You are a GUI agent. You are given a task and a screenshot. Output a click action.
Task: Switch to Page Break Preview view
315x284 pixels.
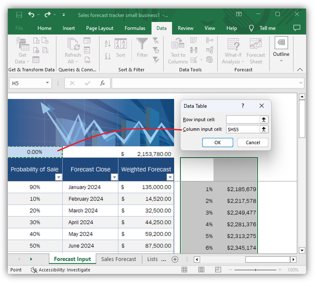(218, 270)
